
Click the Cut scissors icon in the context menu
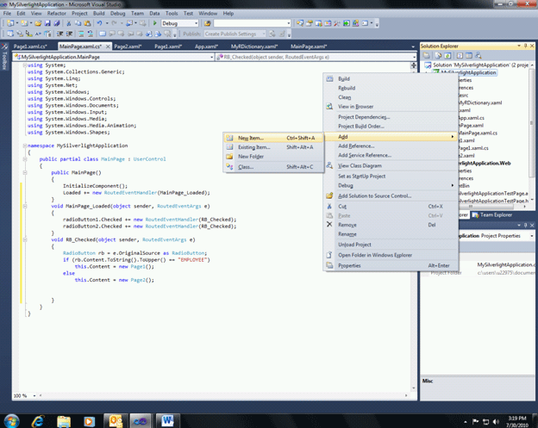point(330,206)
